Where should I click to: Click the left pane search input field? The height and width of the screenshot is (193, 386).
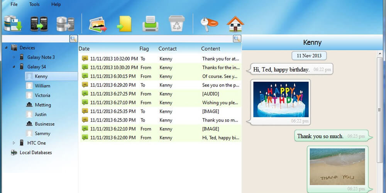tap(36, 39)
